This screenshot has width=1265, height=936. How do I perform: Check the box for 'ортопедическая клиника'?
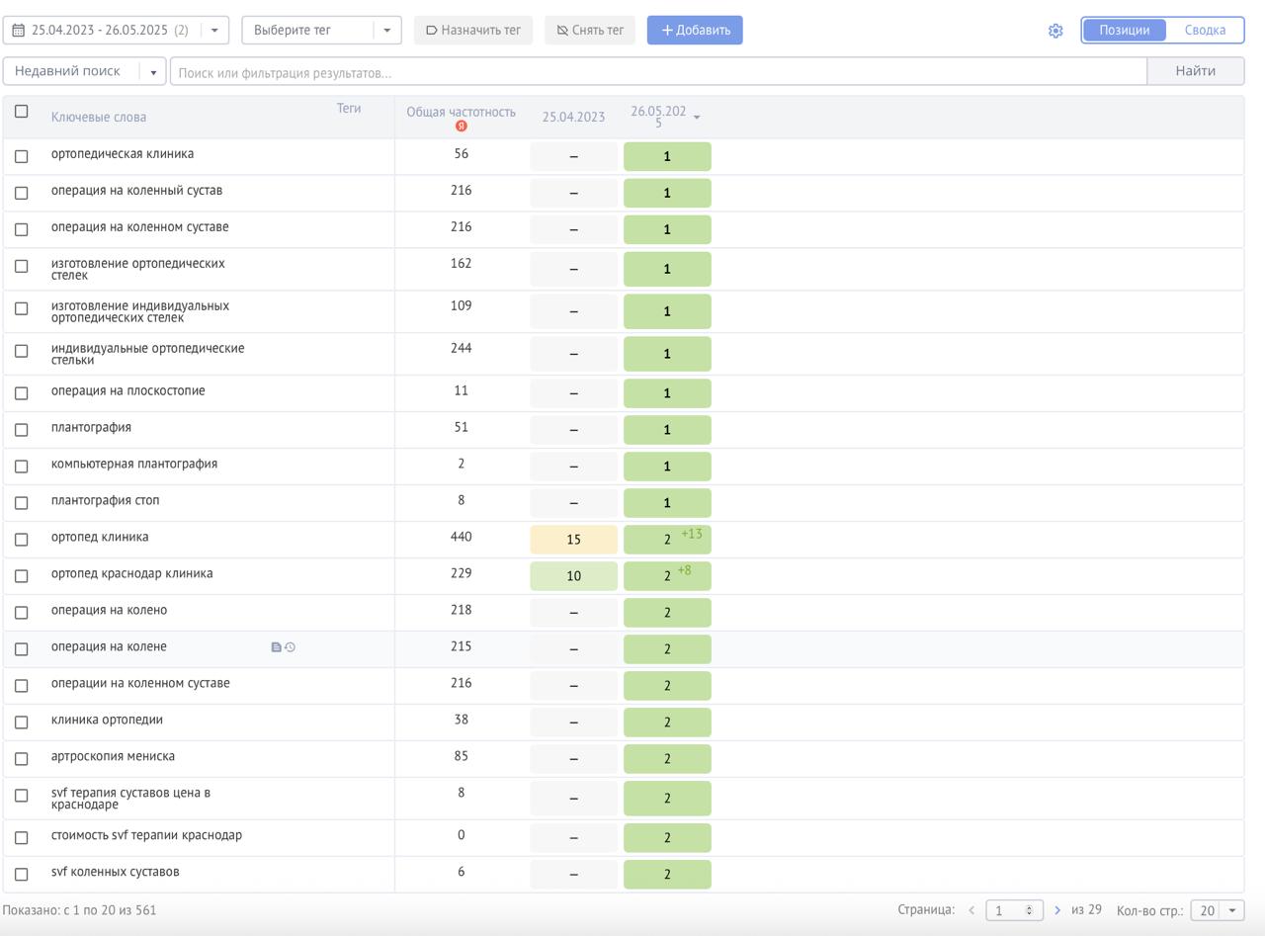click(21, 156)
